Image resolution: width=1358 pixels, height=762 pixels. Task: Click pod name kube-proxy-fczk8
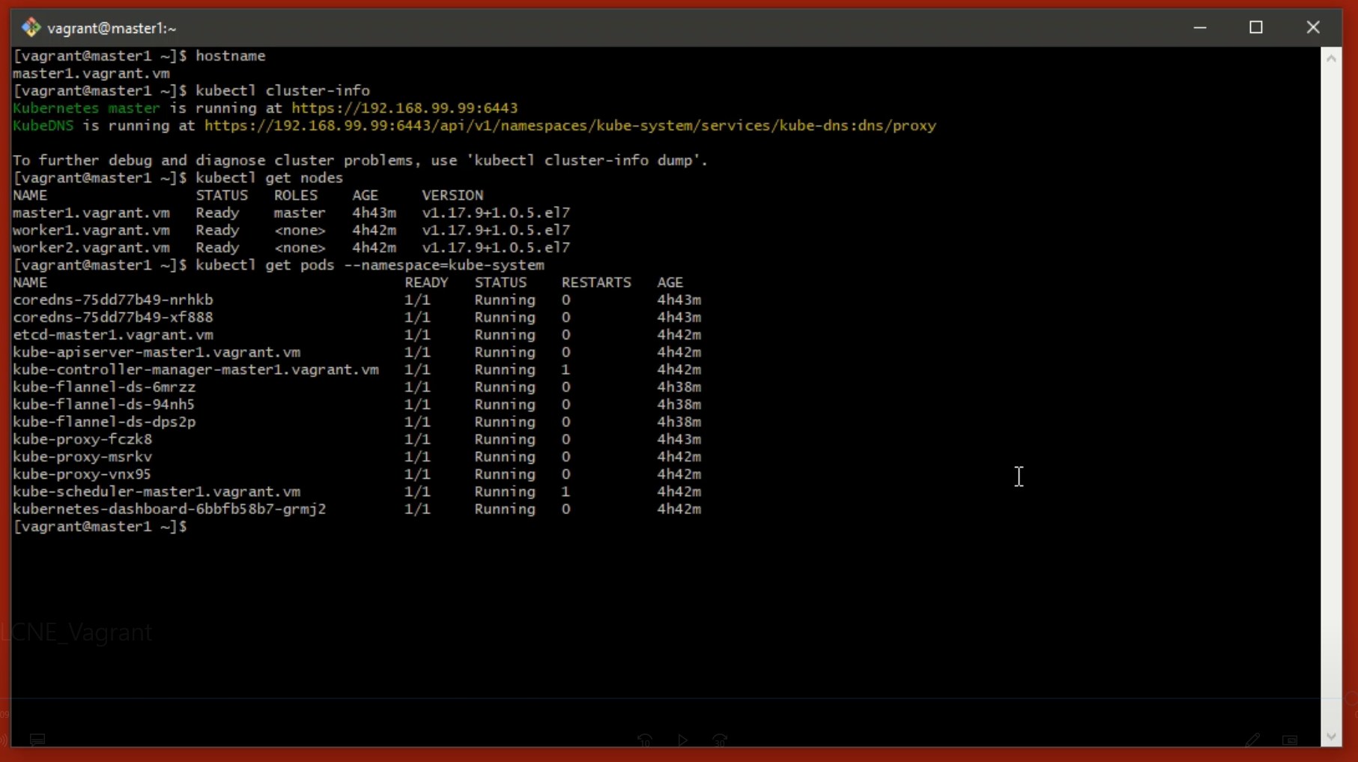coord(82,440)
